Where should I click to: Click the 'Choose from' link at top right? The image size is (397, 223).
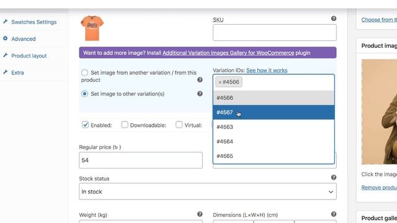379,20
